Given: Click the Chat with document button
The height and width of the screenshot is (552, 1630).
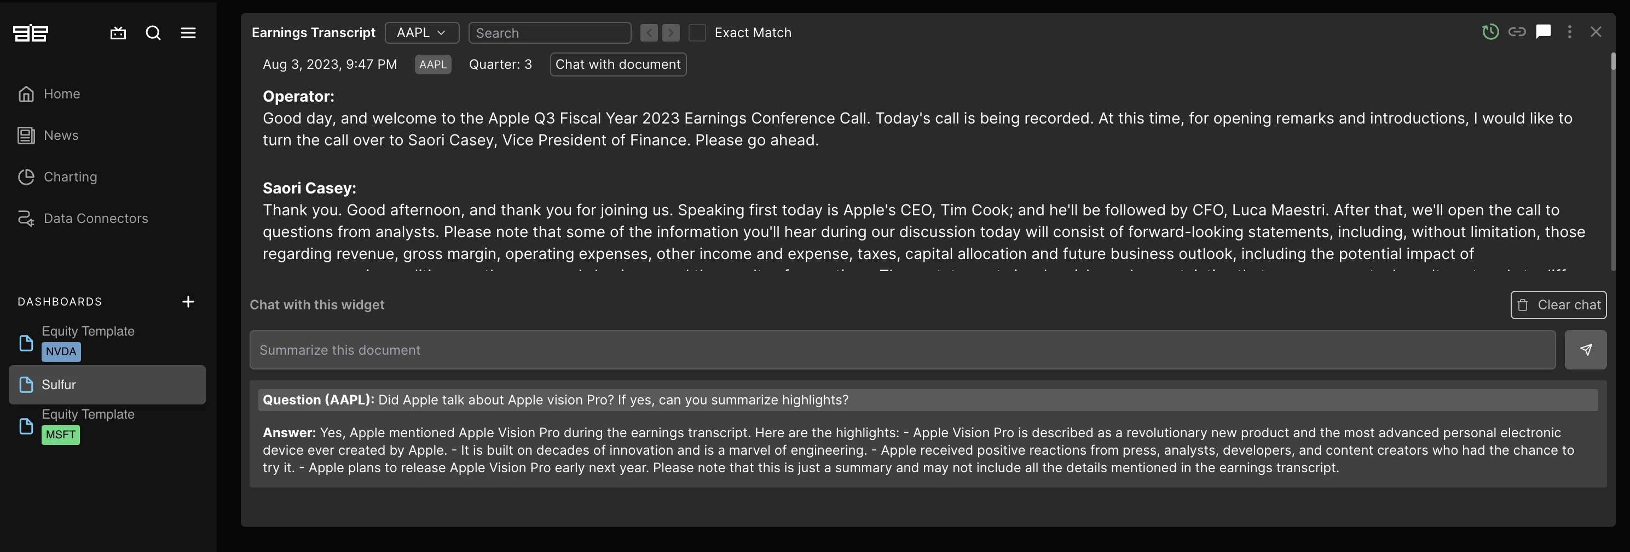Looking at the screenshot, I should click(617, 64).
